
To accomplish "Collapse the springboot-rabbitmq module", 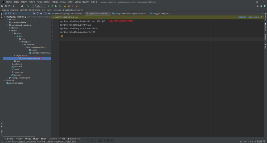I will (x=7, y=25).
